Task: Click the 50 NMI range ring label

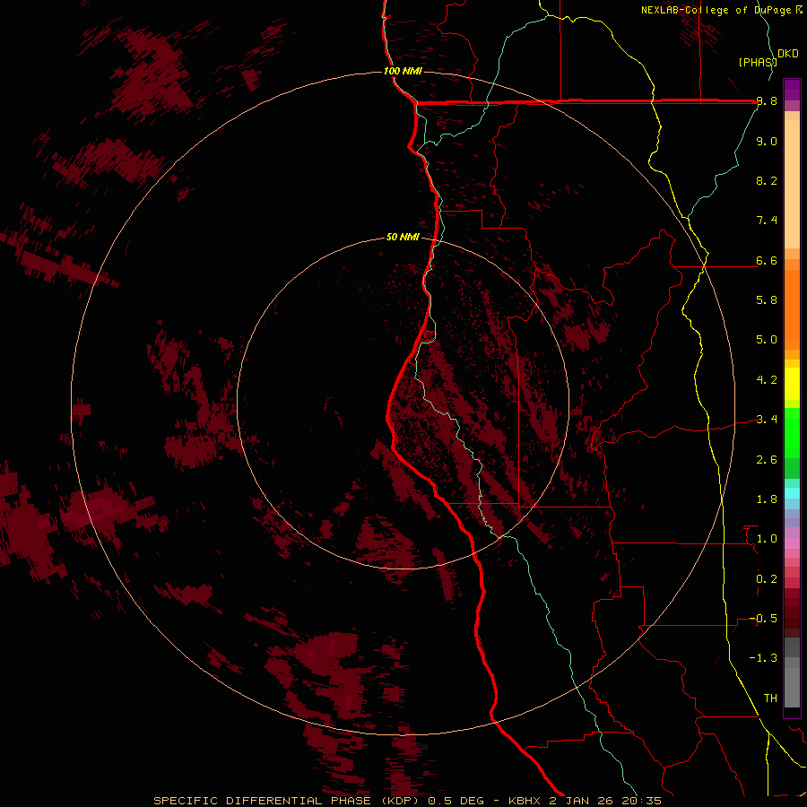Action: click(x=403, y=238)
